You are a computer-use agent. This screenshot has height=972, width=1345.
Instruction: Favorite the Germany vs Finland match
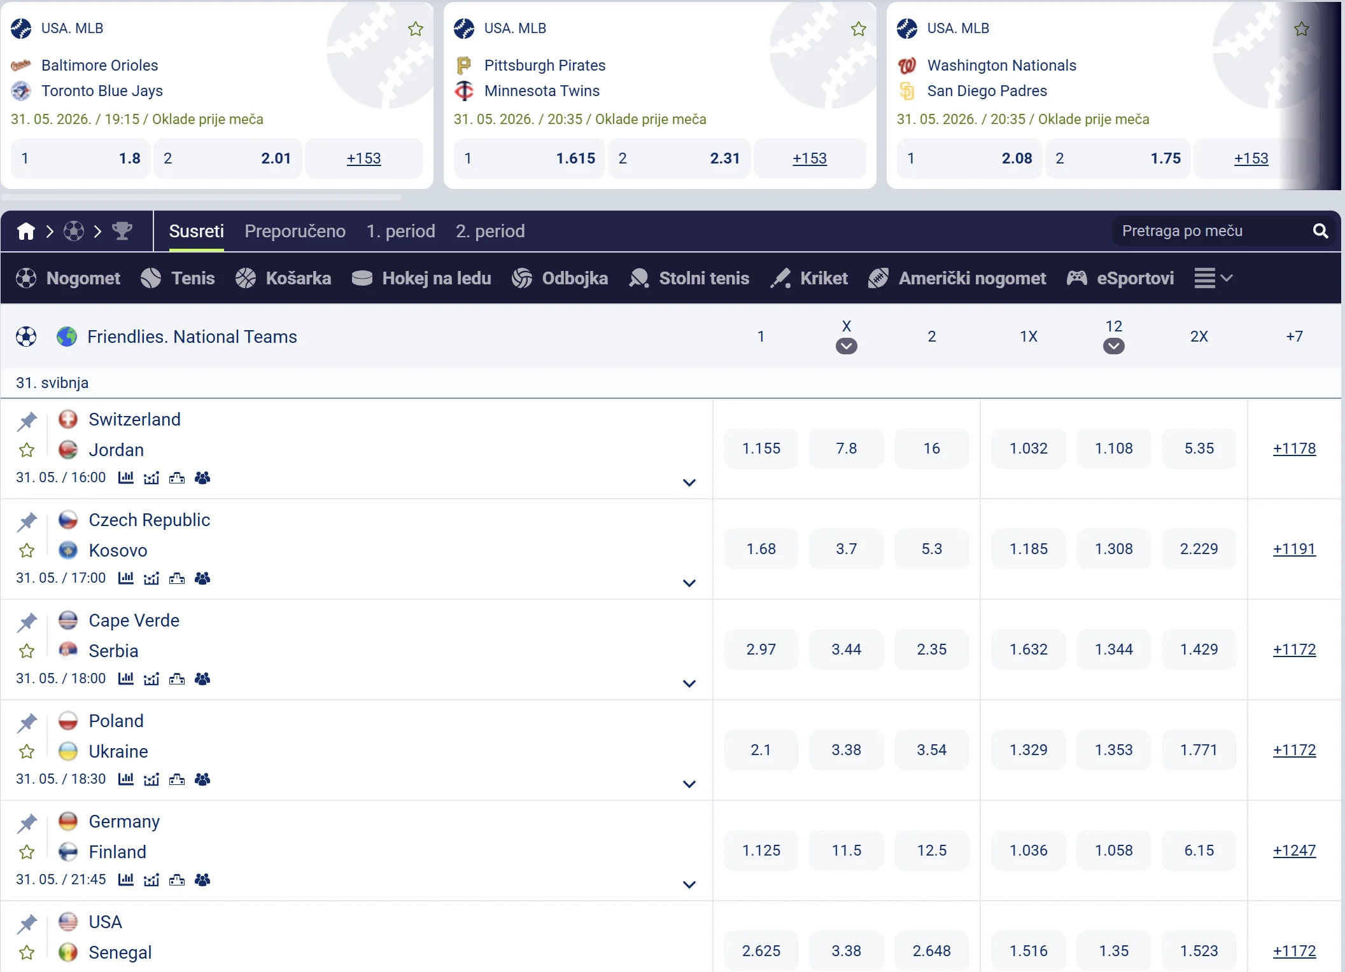click(27, 852)
